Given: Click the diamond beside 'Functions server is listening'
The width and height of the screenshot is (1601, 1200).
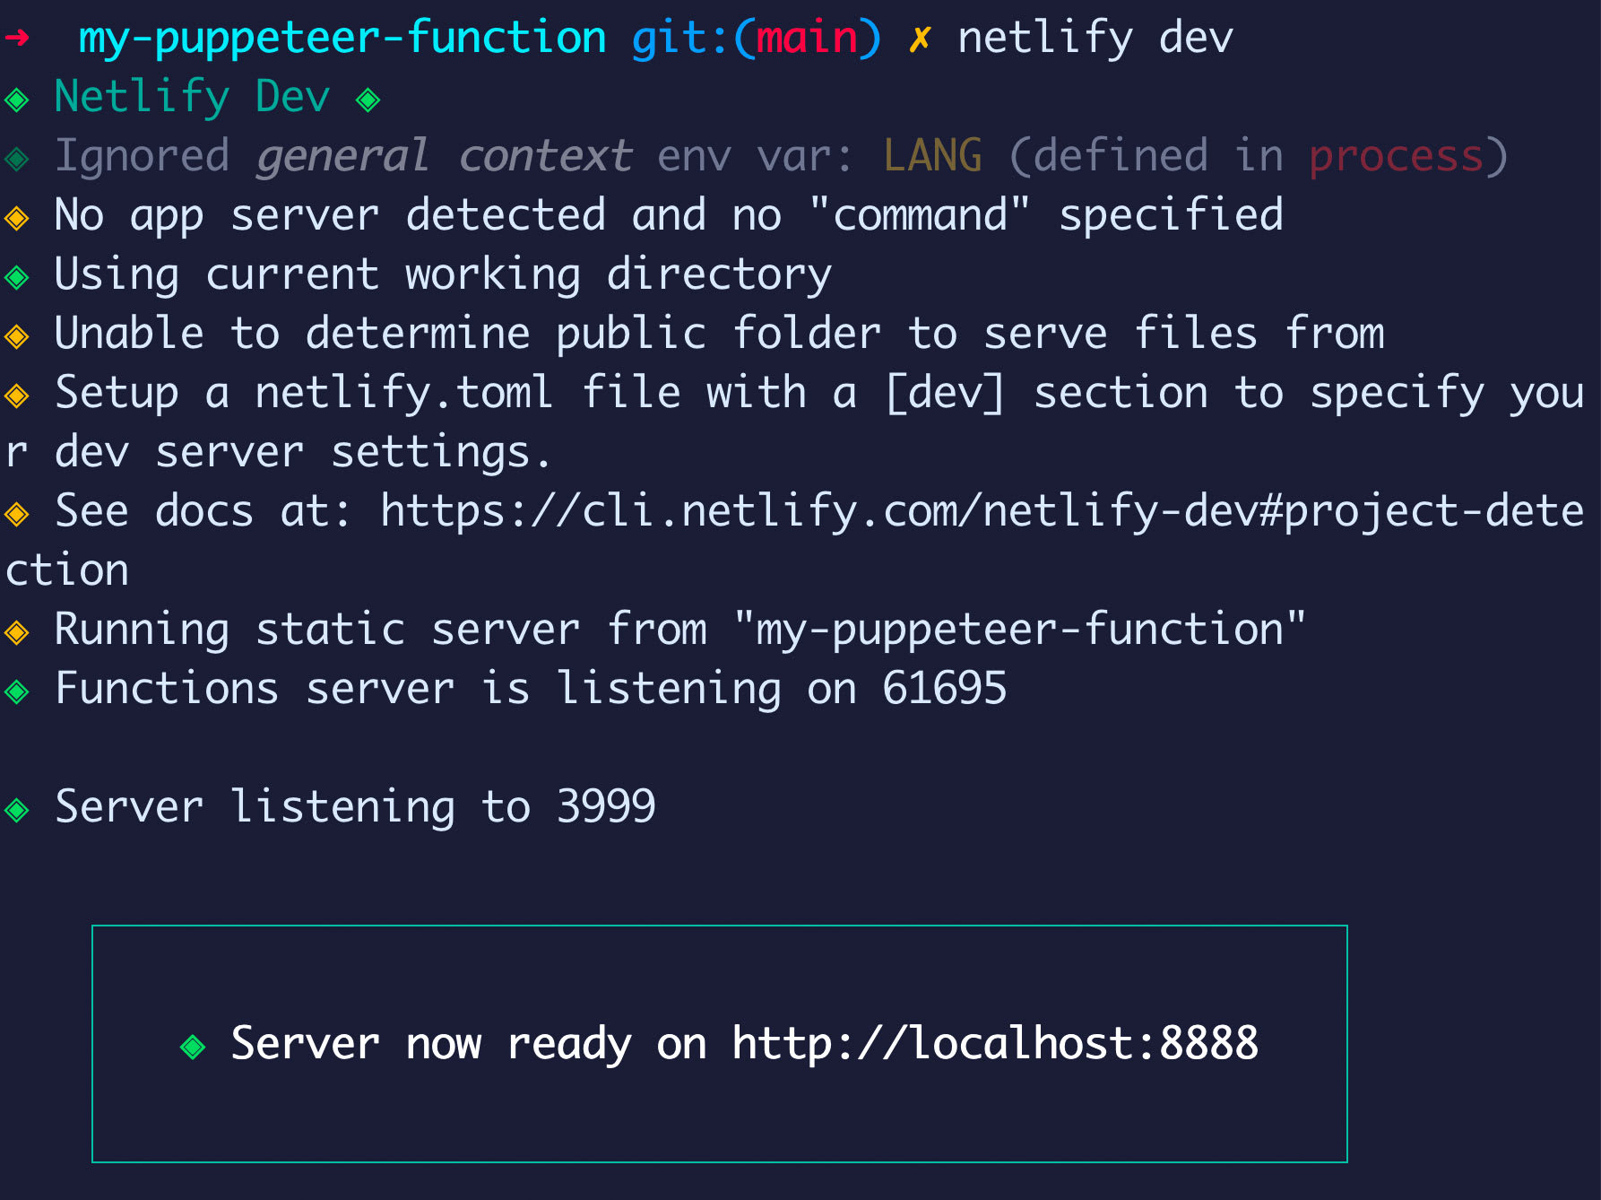Looking at the screenshot, I should pos(17,691).
